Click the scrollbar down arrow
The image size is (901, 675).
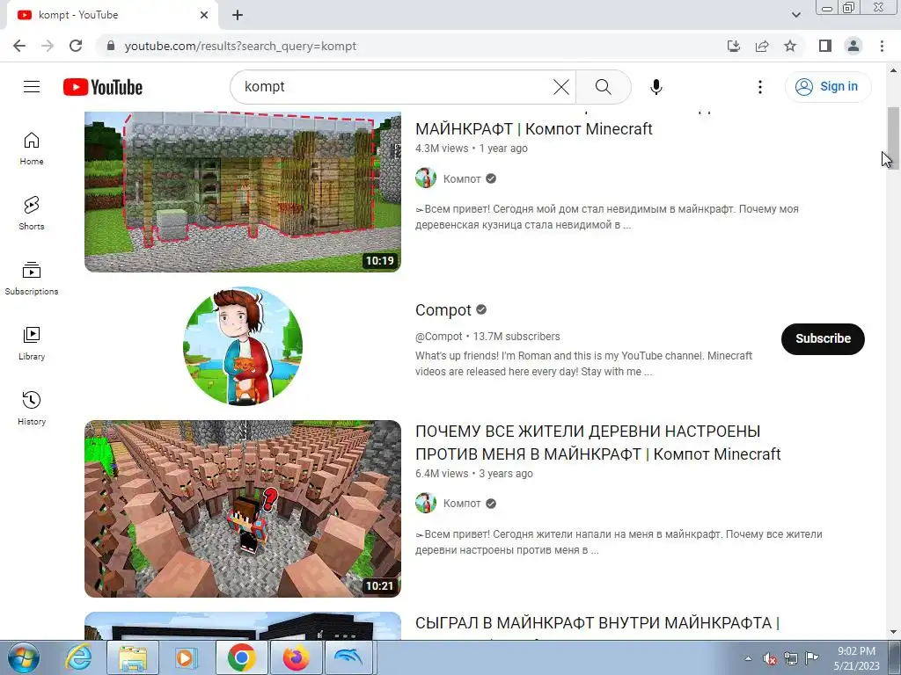(893, 633)
